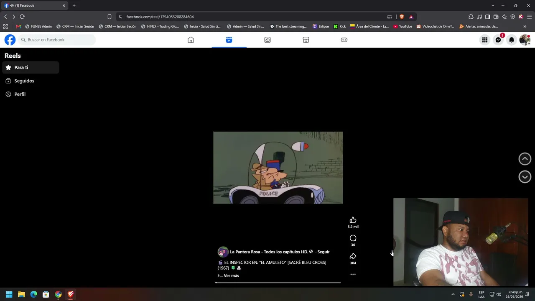
Task: Like the reel with thumbs-up
Action: (x=353, y=220)
